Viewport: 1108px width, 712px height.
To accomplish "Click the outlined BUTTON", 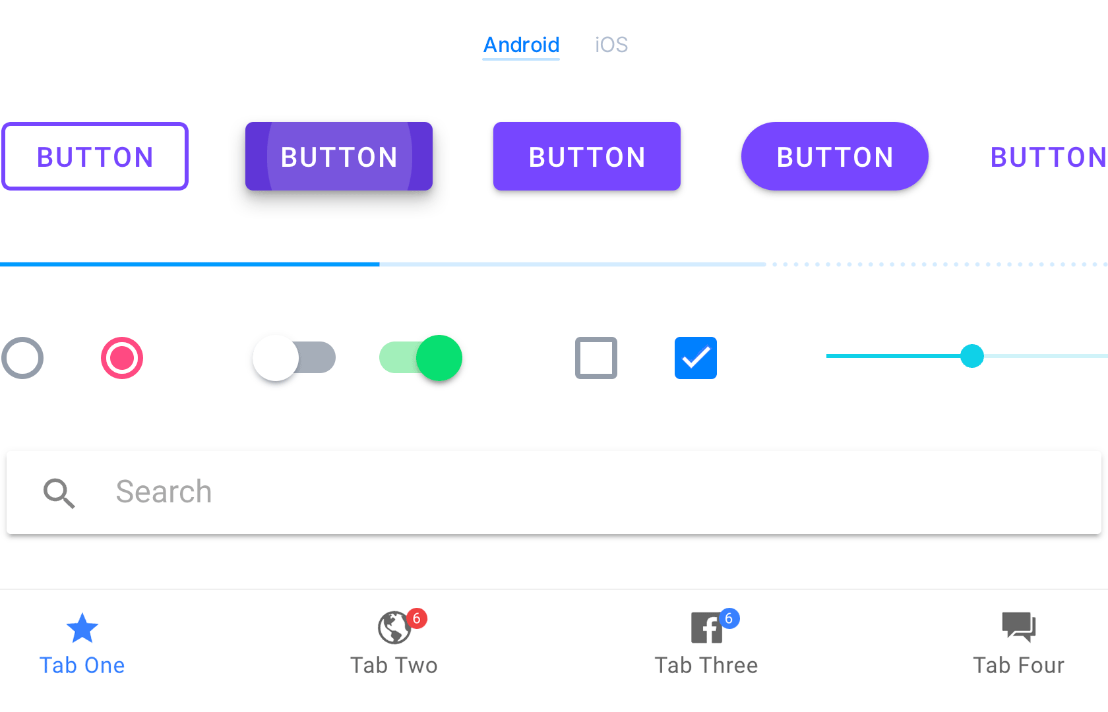I will click(95, 156).
